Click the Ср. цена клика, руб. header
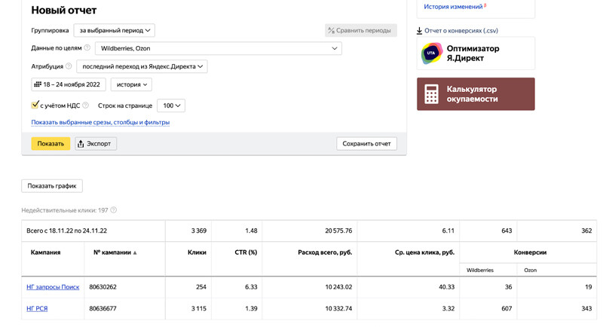Screen dimensions: 603x327 (424, 252)
